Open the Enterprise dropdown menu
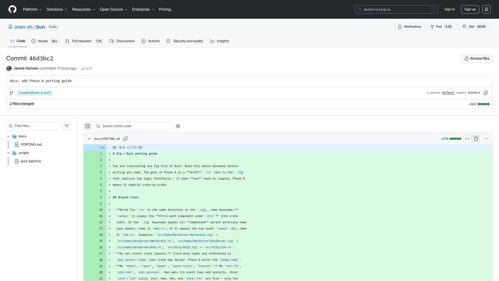Image resolution: width=499 pixels, height=281 pixels. [143, 9]
